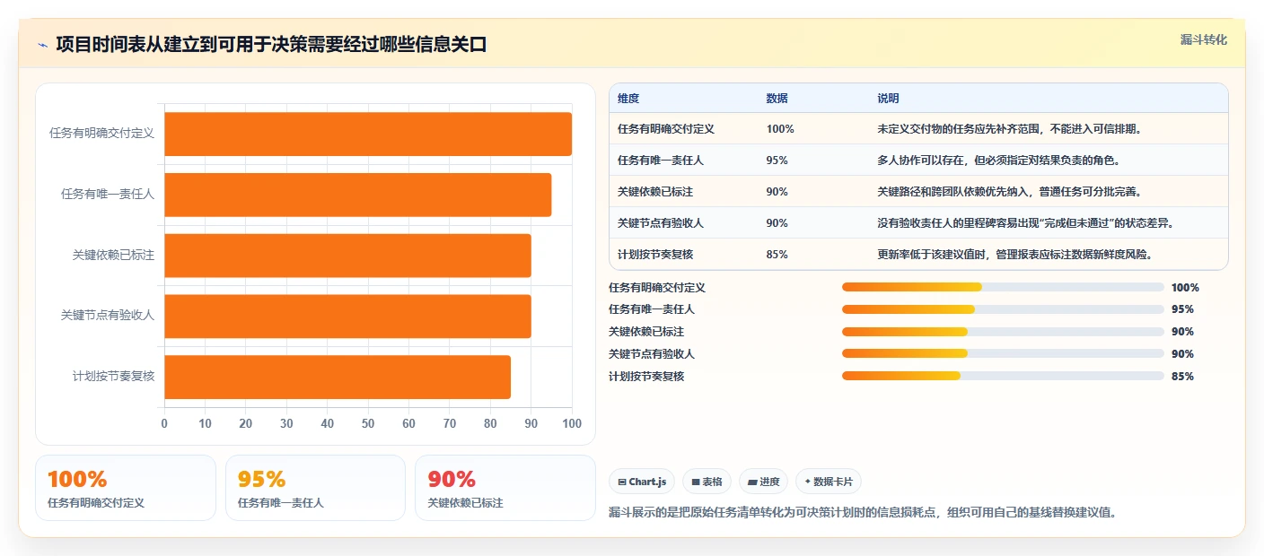The height and width of the screenshot is (556, 1264).
Task: Select the 进度 chip
Action: point(763,482)
